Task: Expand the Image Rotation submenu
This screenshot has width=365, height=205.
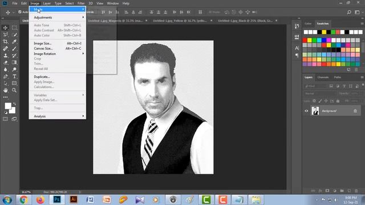Action: pyautogui.click(x=57, y=54)
